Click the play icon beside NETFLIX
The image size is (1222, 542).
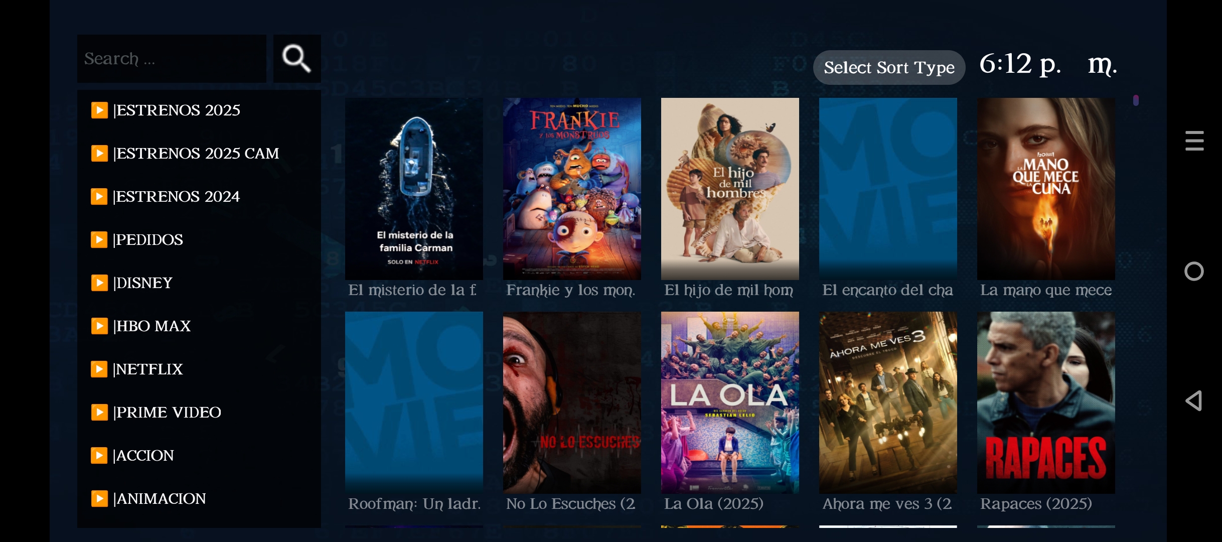[x=99, y=369]
